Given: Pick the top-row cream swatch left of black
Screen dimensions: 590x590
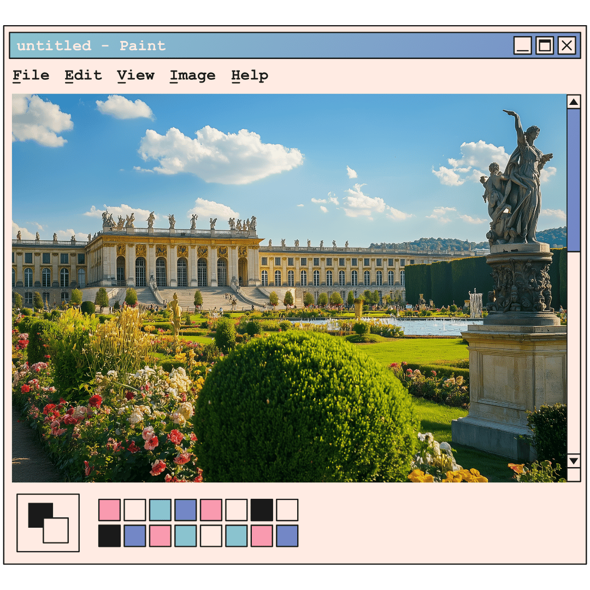Looking at the screenshot, I should 237,510.
